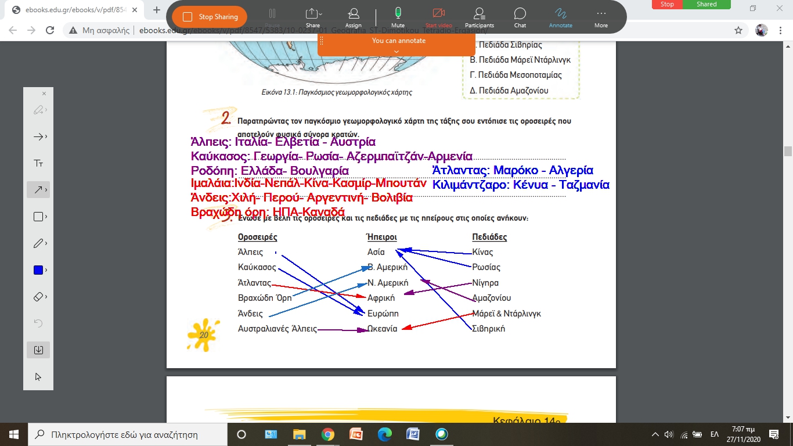
Task: Open the Chat panel
Action: [520, 18]
